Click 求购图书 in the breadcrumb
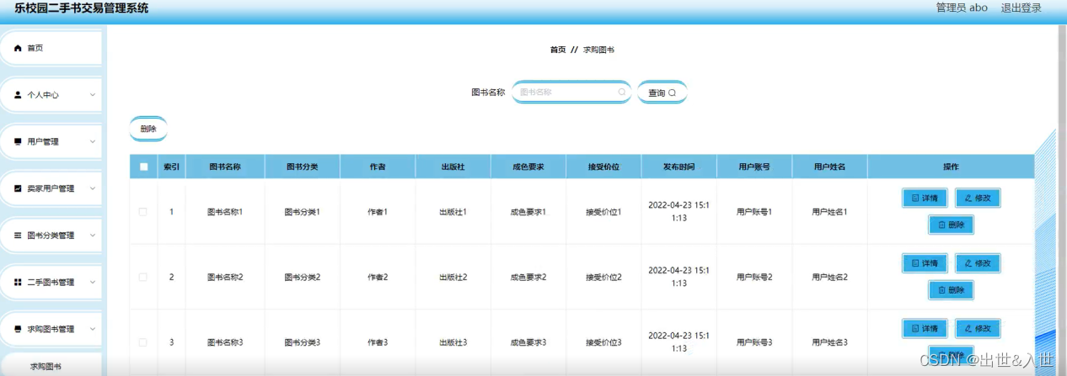Image resolution: width=1067 pixels, height=376 pixels. [x=598, y=50]
